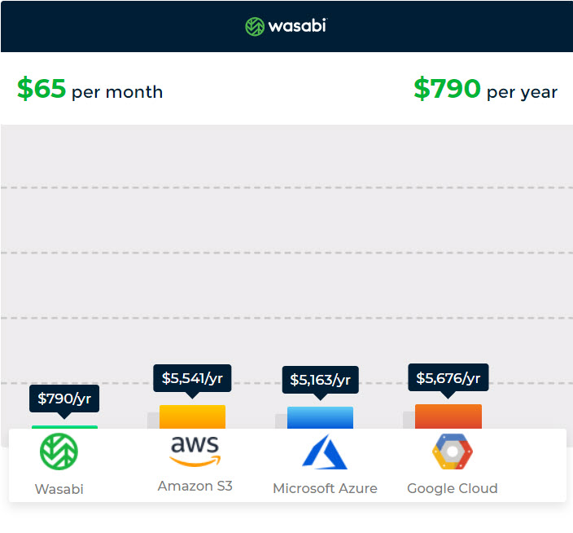Screen dimensions: 573x533
Task: Click the Wasabi provider label
Action: [x=59, y=489]
